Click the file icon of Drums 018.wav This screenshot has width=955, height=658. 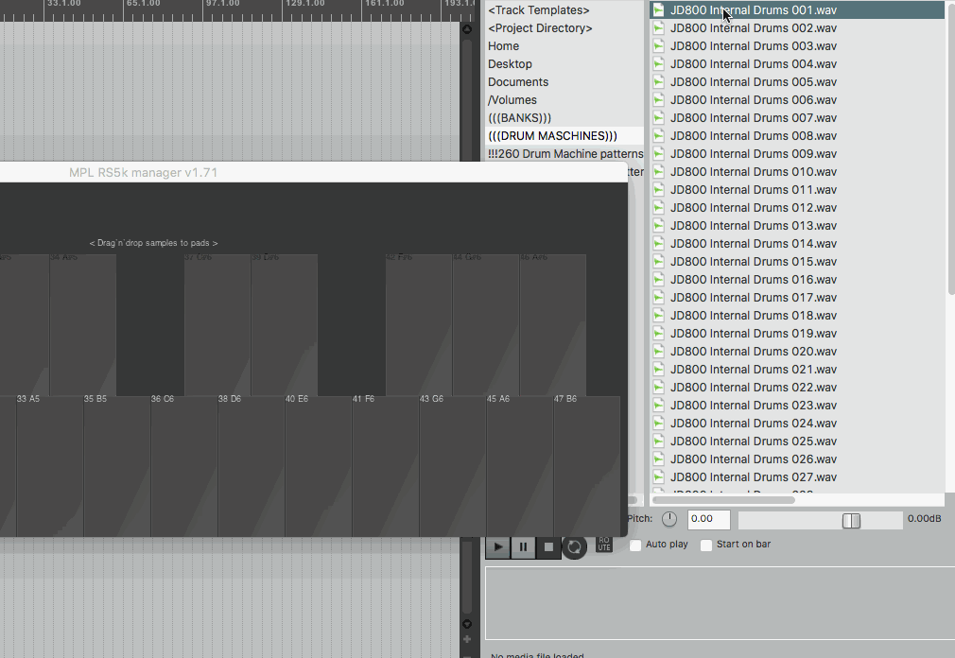[x=658, y=316]
